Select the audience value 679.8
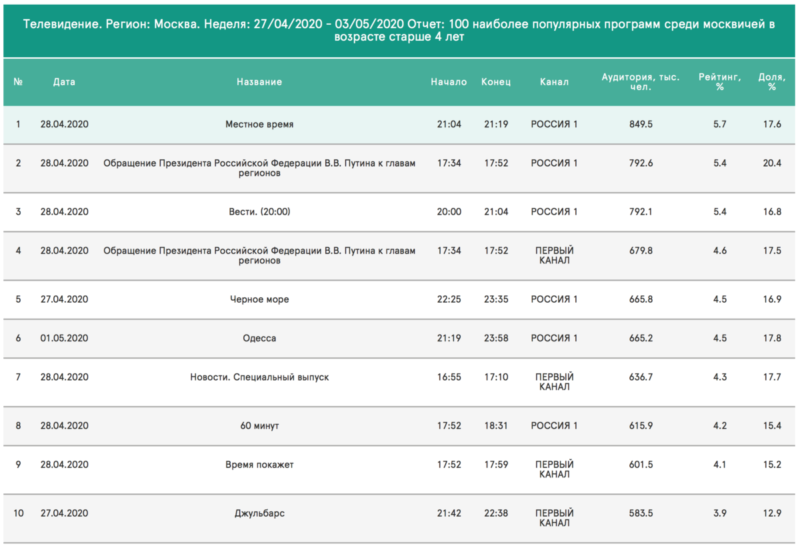This screenshot has height=546, width=800. coord(641,251)
